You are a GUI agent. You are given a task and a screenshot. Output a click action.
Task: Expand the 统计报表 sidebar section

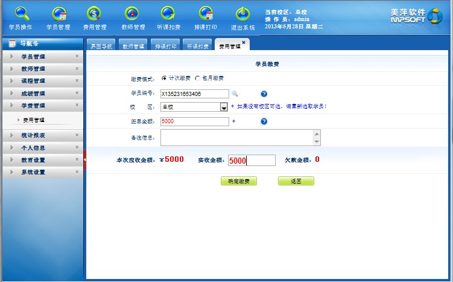pyautogui.click(x=42, y=135)
